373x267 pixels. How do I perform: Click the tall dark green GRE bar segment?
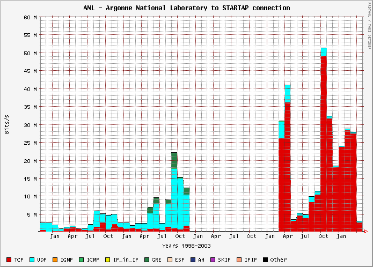(174, 161)
